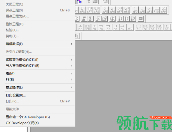The height and width of the screenshot is (132, 172).
Task: Choose 校验(K)... menu entry
Action: [40, 30]
